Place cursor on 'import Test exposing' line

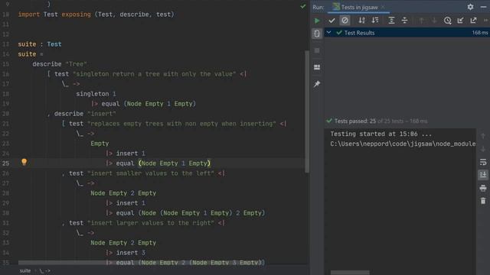tap(96, 15)
